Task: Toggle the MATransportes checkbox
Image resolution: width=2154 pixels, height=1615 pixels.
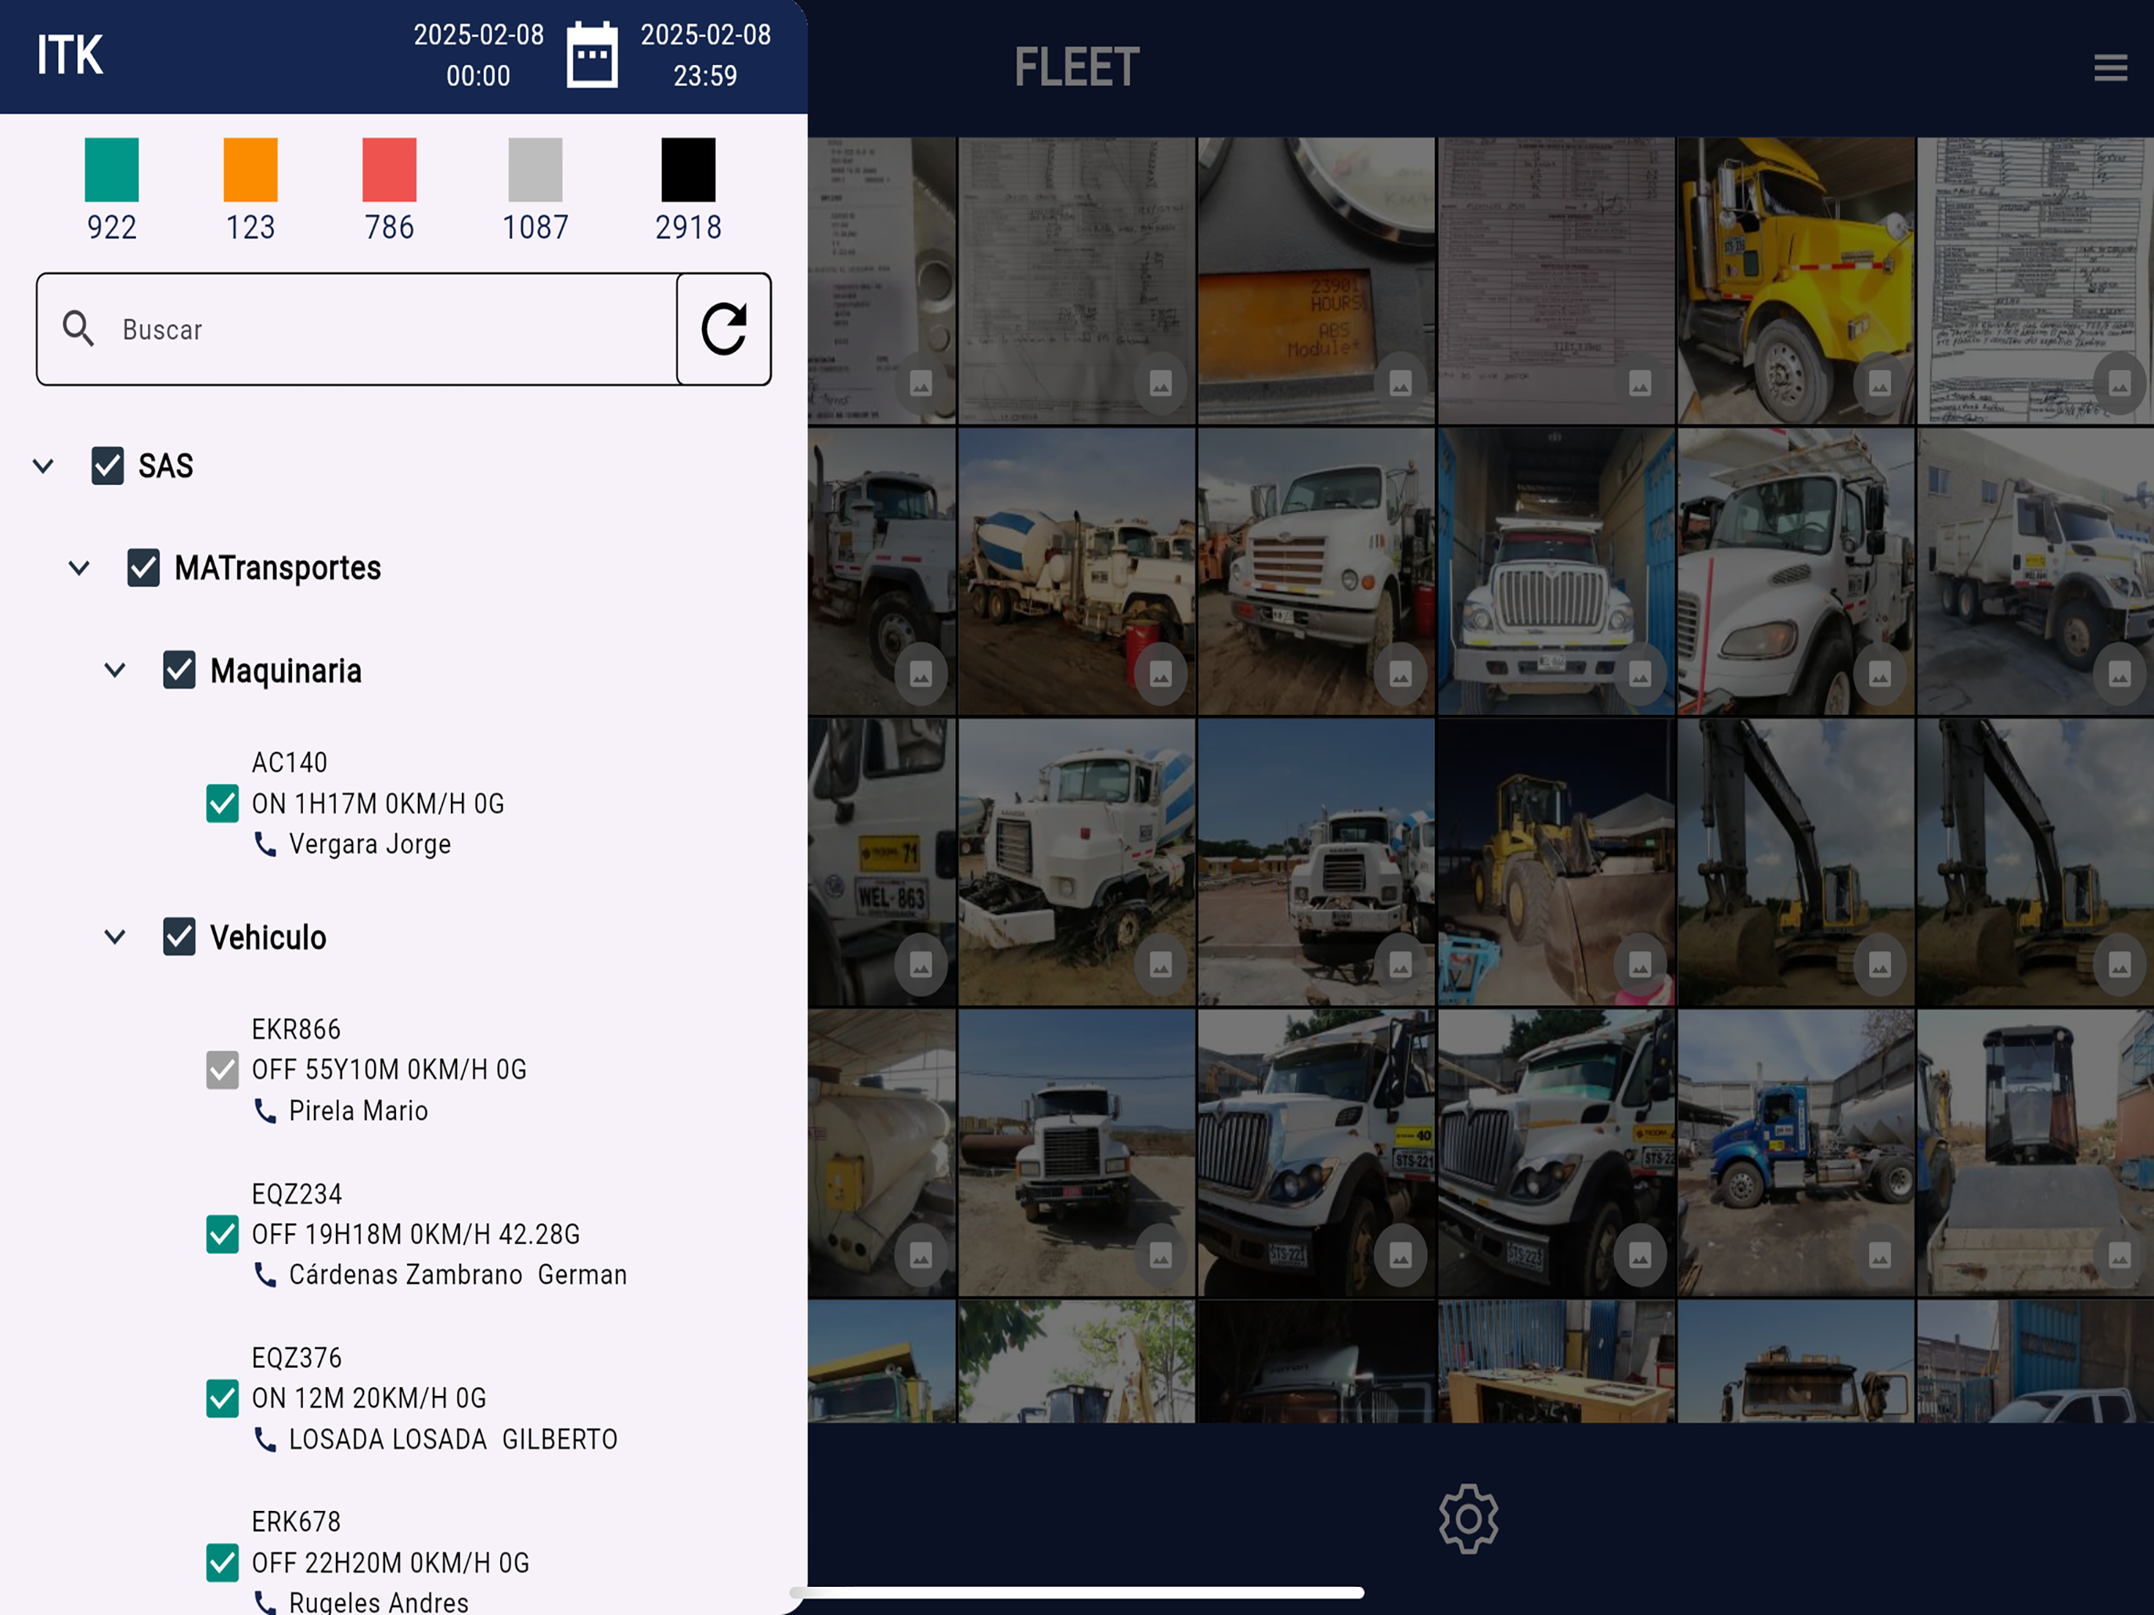Action: click(x=143, y=567)
